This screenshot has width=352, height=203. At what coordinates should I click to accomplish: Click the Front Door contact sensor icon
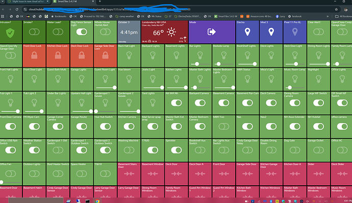(x=223, y=173)
